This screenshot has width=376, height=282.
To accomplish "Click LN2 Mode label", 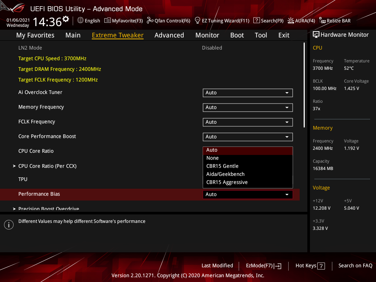I will point(30,48).
